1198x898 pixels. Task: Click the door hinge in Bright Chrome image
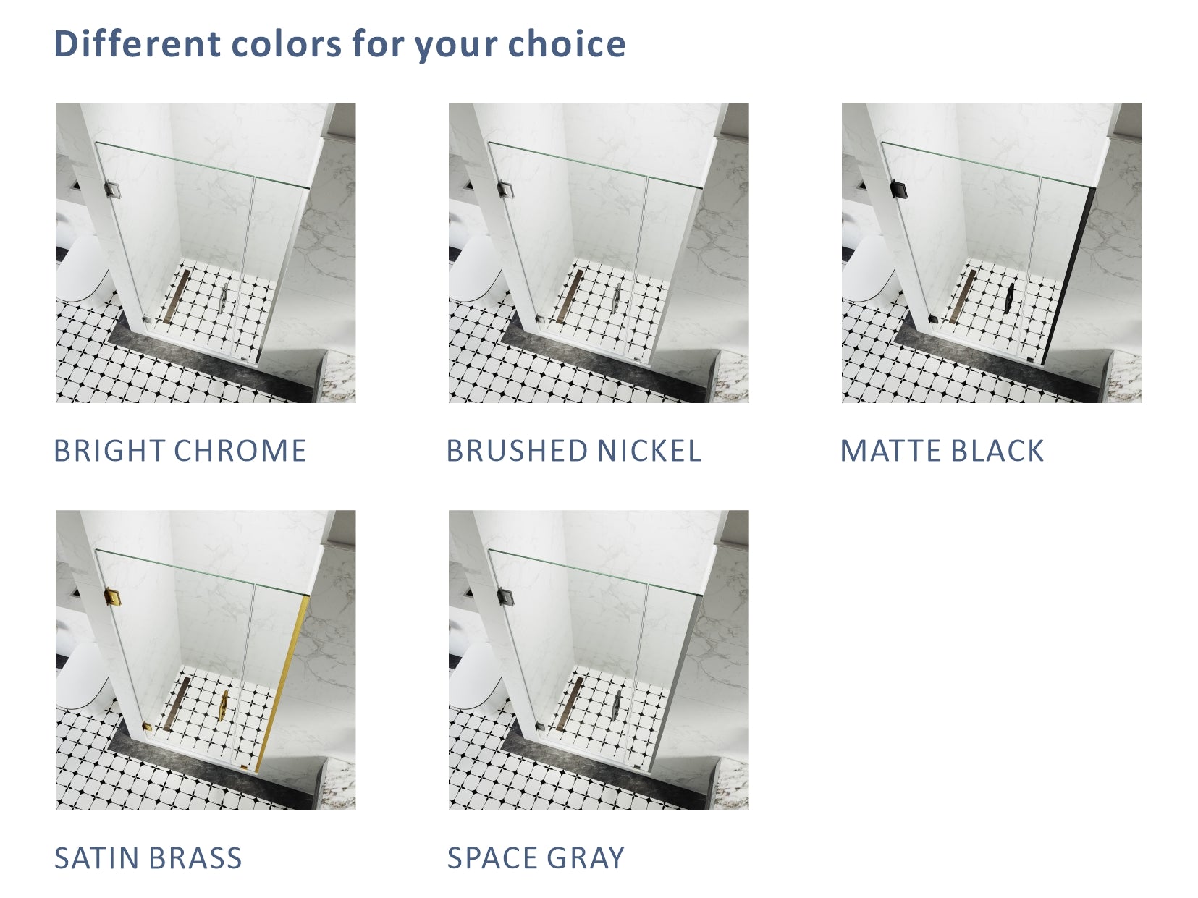112,189
